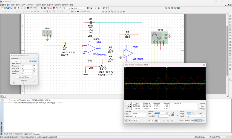Toggle the oscilloscope GND radio button
This screenshot has height=139, width=232.
click(204, 109)
